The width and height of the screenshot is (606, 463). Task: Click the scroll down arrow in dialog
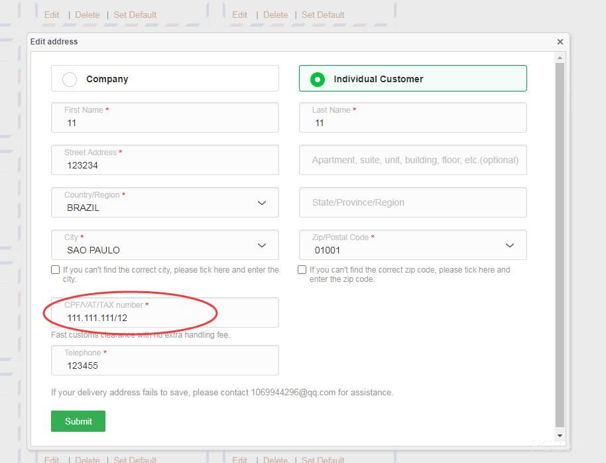tap(560, 436)
